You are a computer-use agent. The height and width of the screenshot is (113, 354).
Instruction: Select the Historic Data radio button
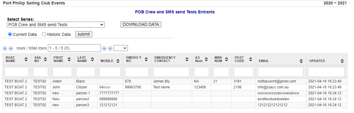44,34
